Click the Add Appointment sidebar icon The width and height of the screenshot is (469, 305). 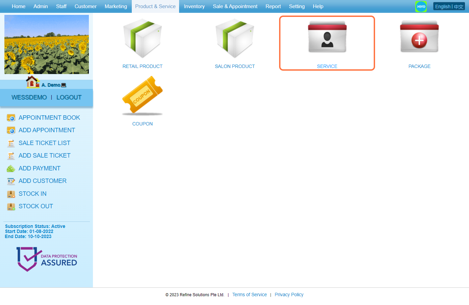tap(11, 130)
